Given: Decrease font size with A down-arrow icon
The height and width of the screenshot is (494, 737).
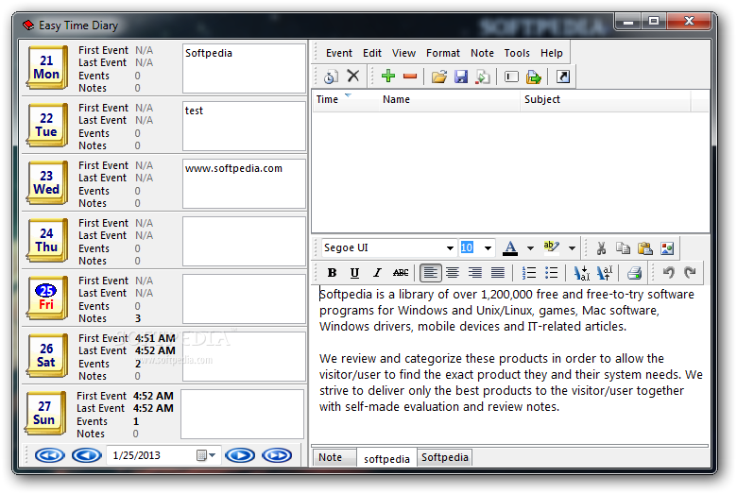Looking at the screenshot, I should click(581, 273).
